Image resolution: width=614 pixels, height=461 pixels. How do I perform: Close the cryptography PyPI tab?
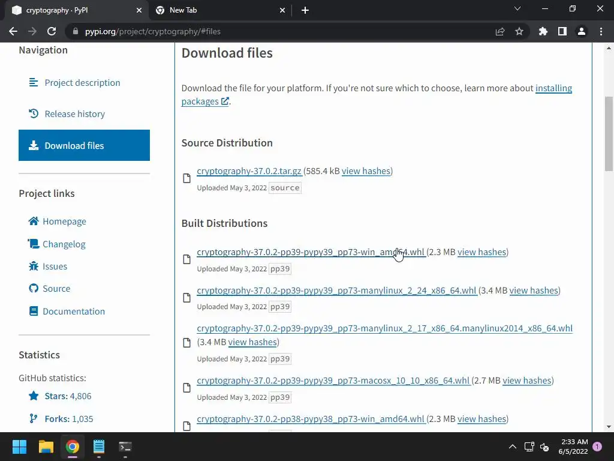pos(139,10)
